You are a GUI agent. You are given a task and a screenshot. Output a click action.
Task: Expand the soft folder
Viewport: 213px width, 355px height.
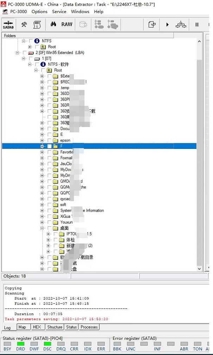point(42,205)
